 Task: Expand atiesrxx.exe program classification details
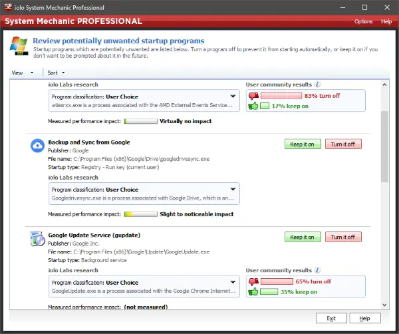233,96
